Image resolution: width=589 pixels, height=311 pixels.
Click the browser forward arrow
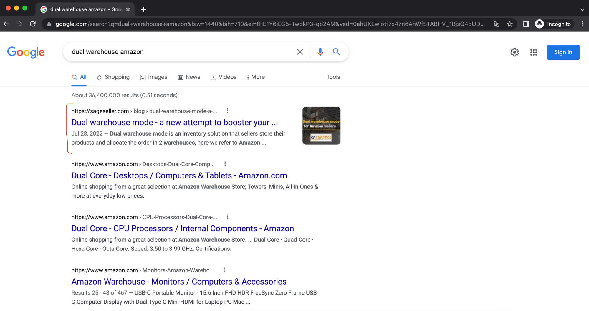[x=19, y=24]
